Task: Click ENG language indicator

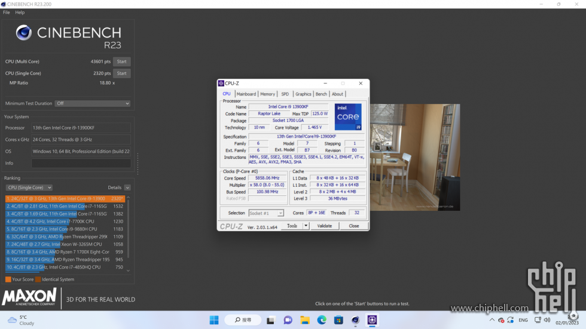Action: 523,320
